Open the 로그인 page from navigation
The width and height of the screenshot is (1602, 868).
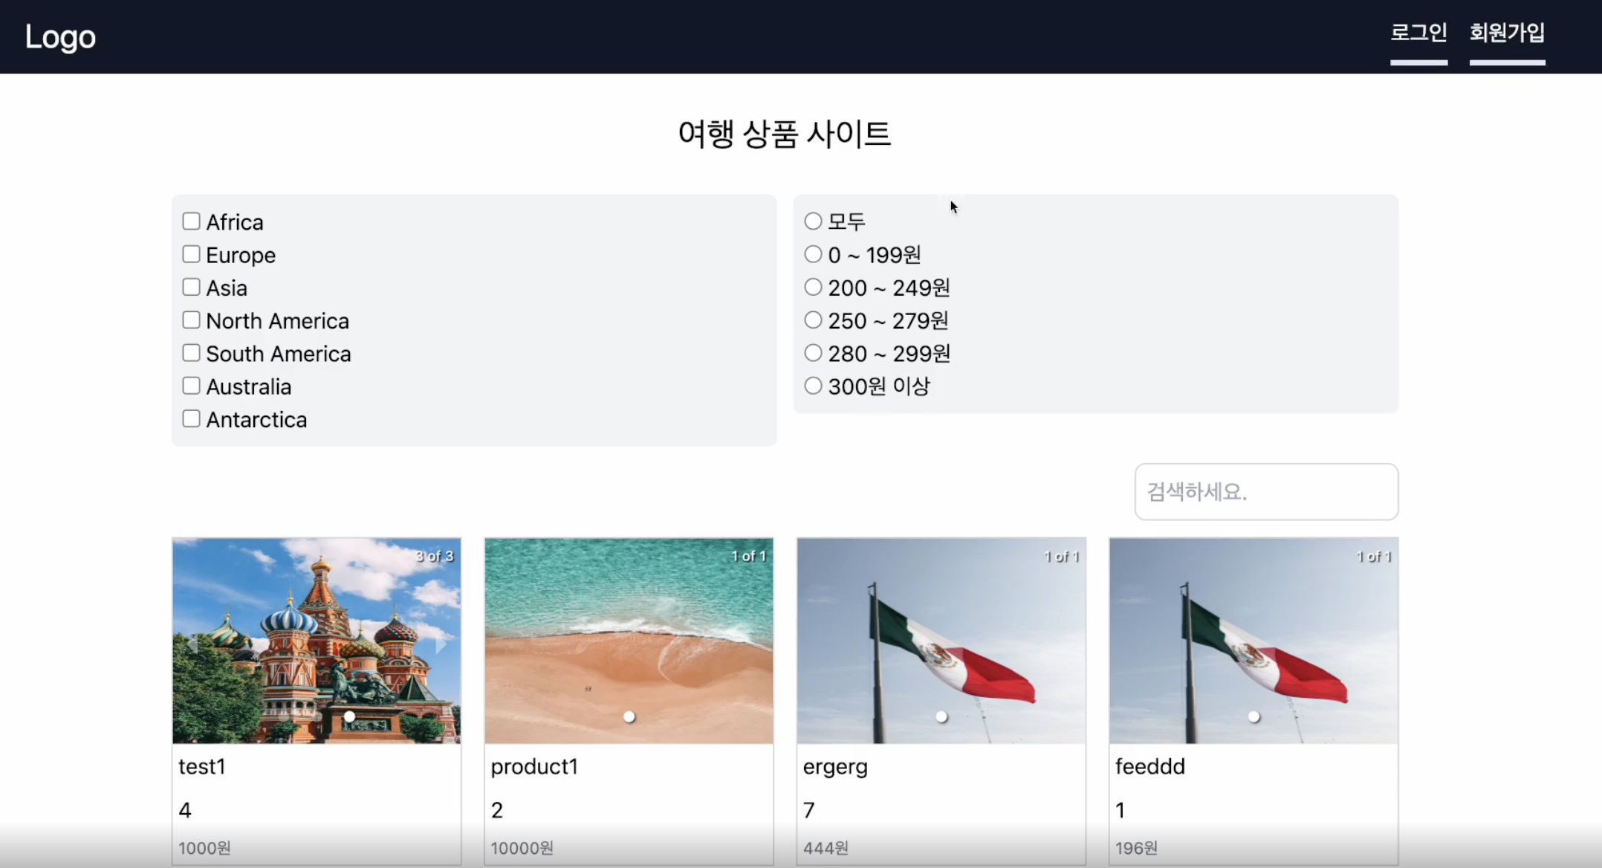[1418, 33]
